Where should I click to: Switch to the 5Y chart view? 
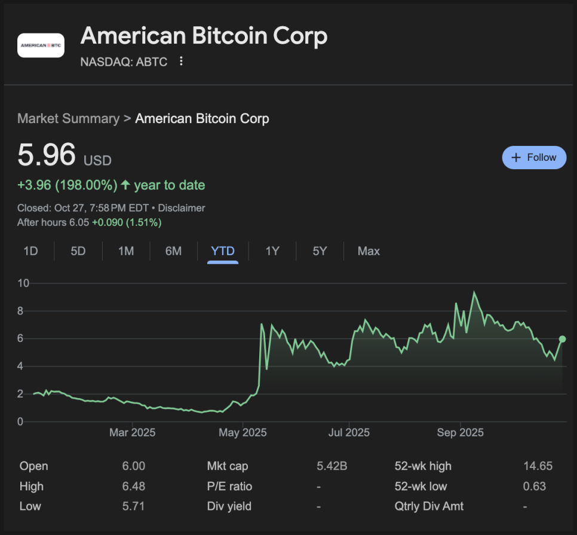coord(320,251)
